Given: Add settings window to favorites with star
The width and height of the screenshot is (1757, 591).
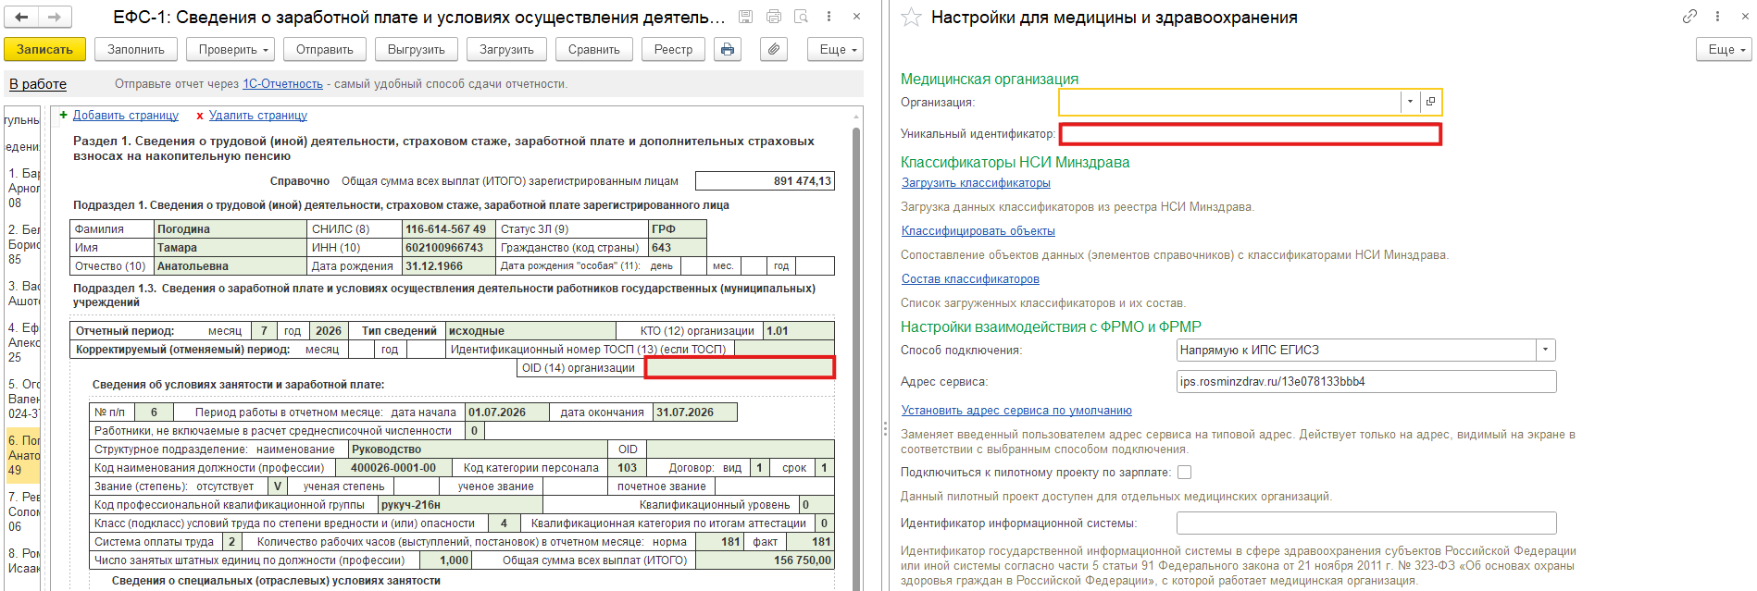Looking at the screenshot, I should pos(911,17).
